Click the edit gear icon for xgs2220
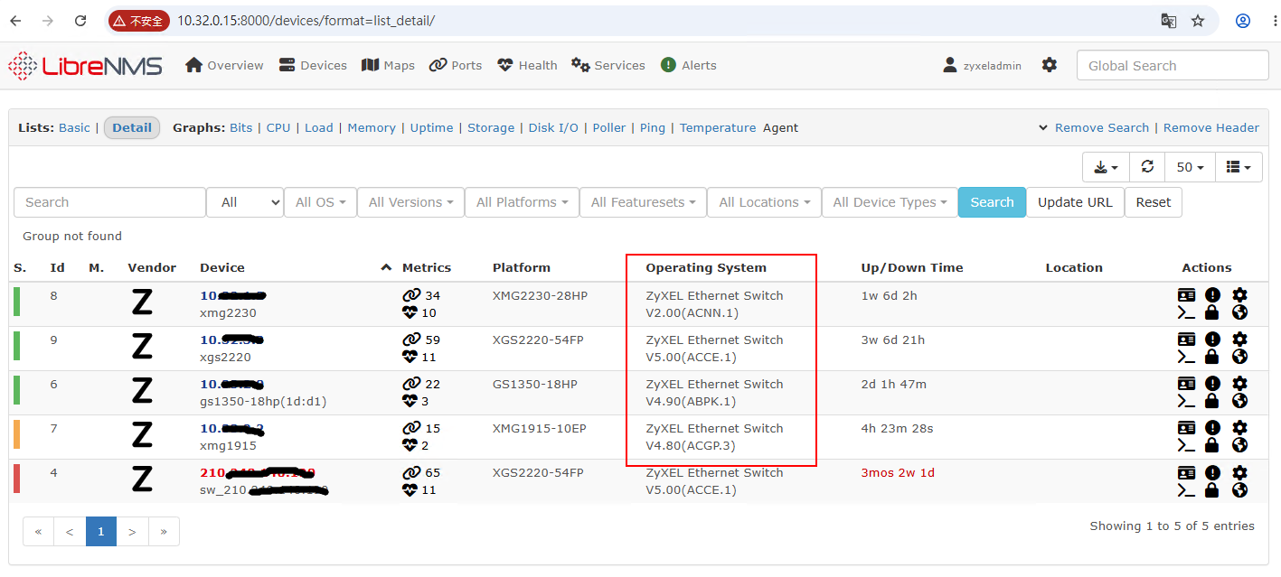1281x577 pixels. 1239,340
